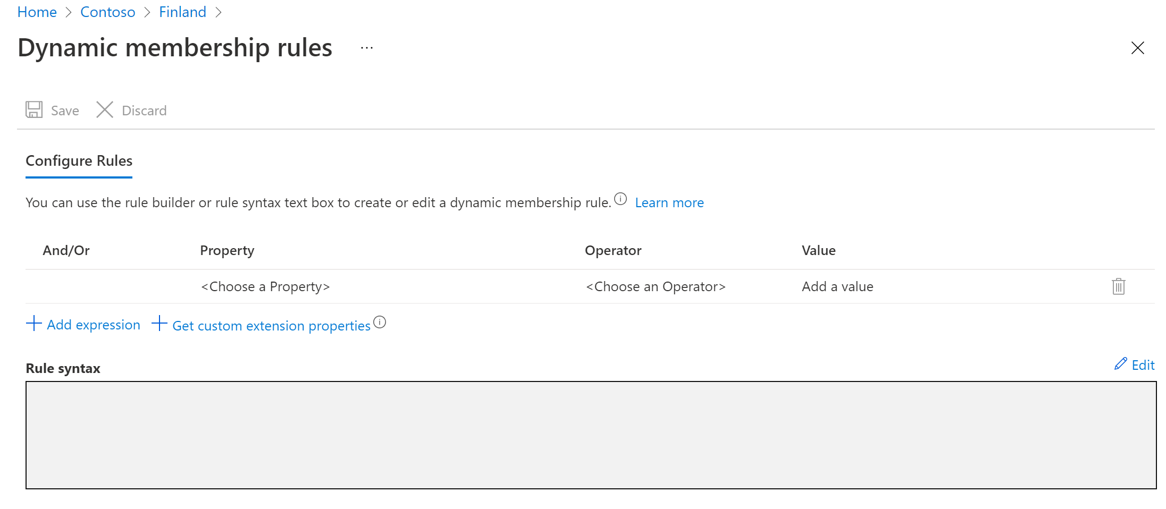1166x509 pixels.
Task: Go to Home in the breadcrumb
Action: click(x=37, y=12)
